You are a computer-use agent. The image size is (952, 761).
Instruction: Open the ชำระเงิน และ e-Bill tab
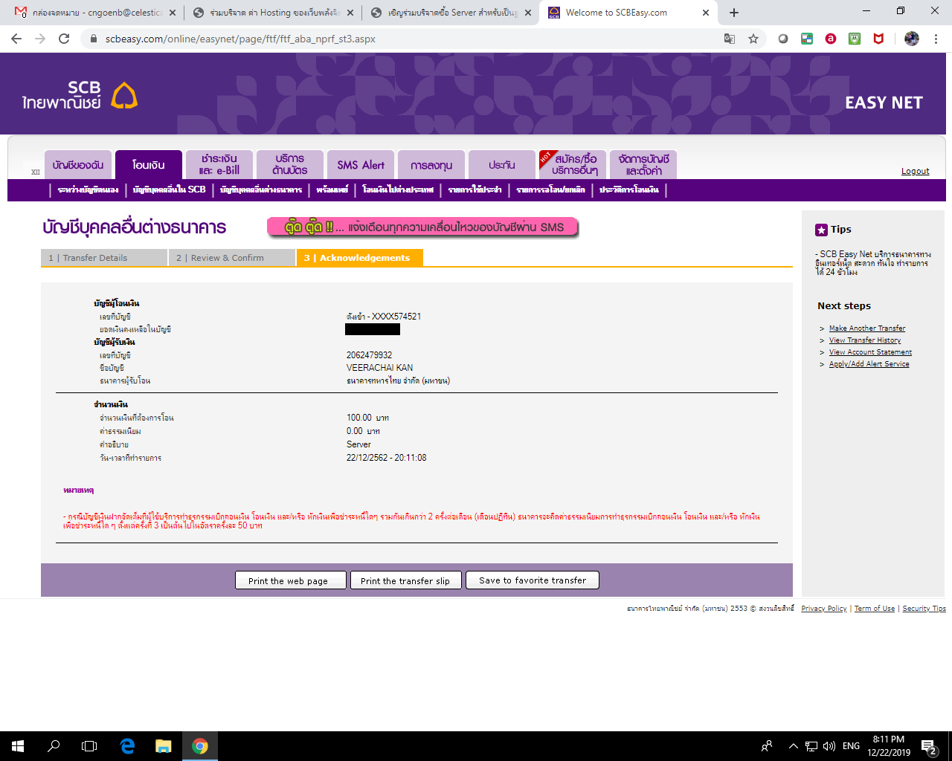(x=219, y=165)
